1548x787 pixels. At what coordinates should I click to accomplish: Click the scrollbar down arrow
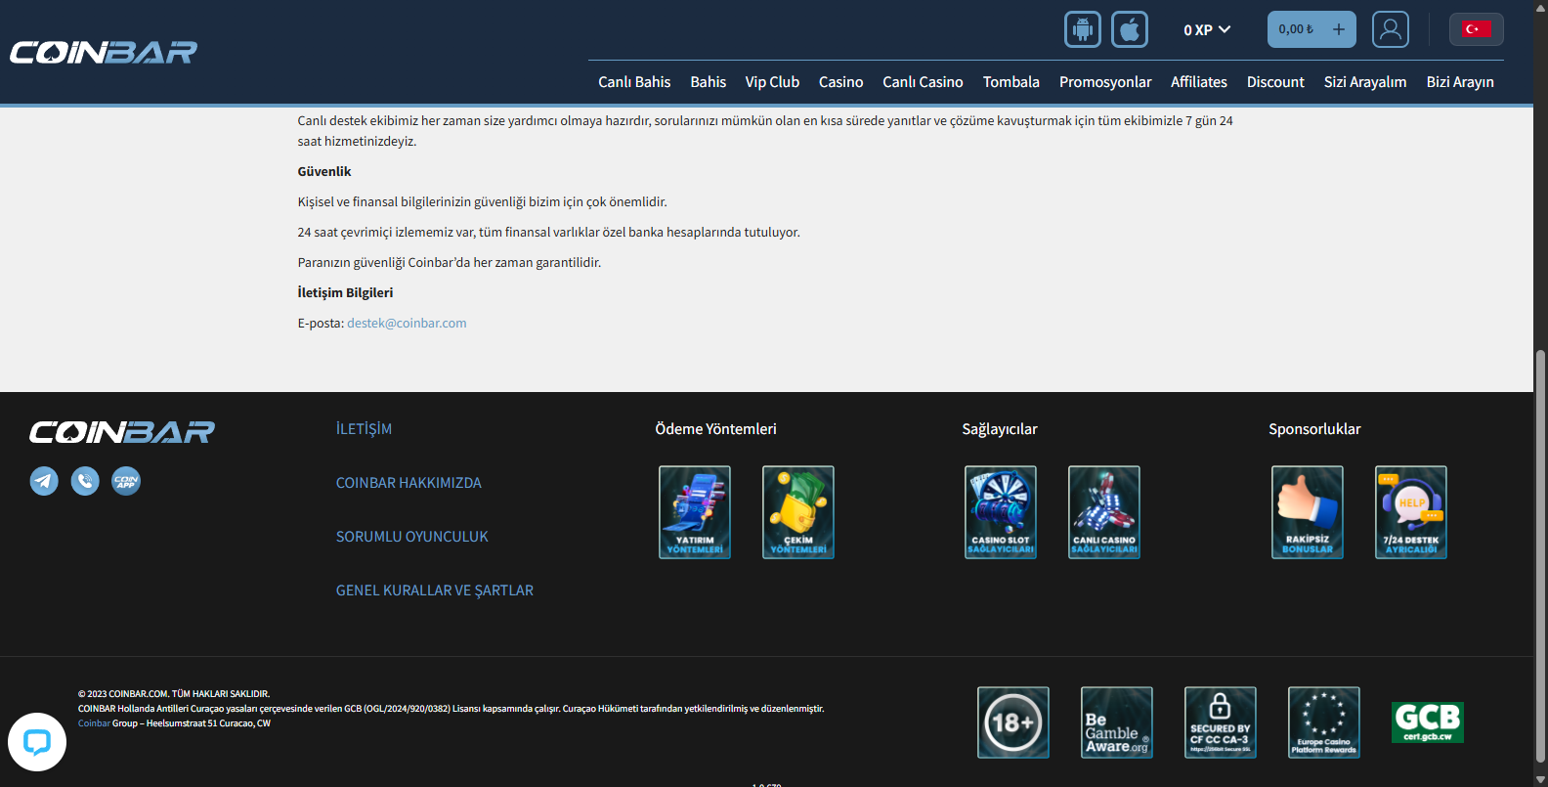pos(1541,779)
